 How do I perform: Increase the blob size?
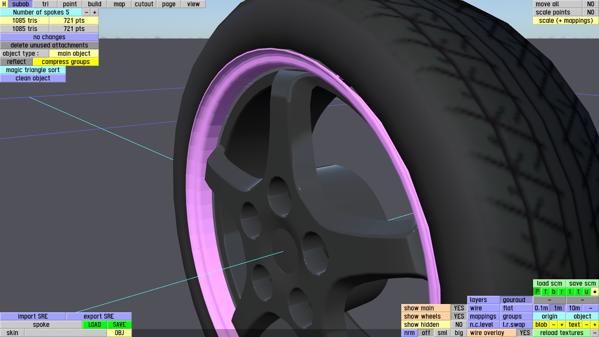coord(562,325)
